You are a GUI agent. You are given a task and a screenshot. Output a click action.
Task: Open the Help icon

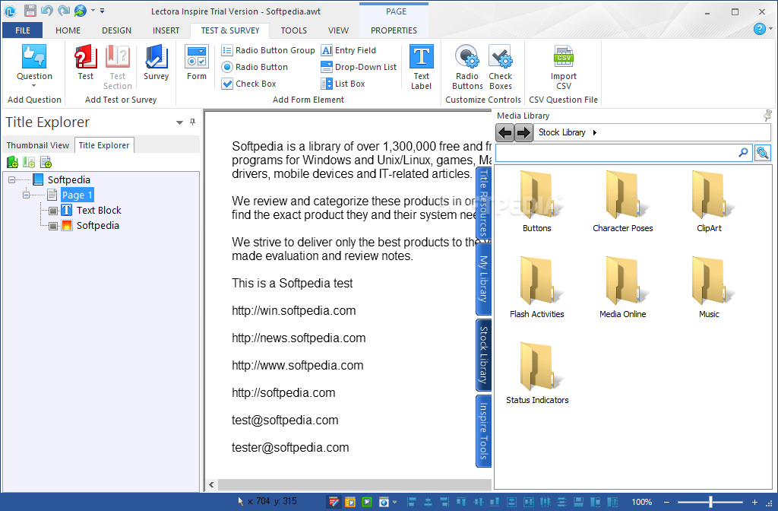[x=759, y=30]
